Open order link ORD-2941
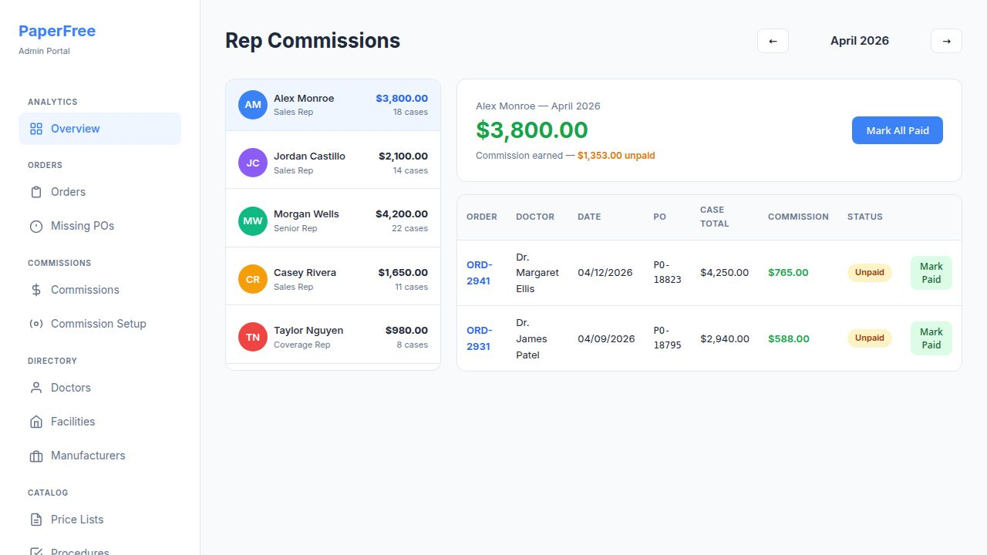987x555 pixels. (479, 273)
